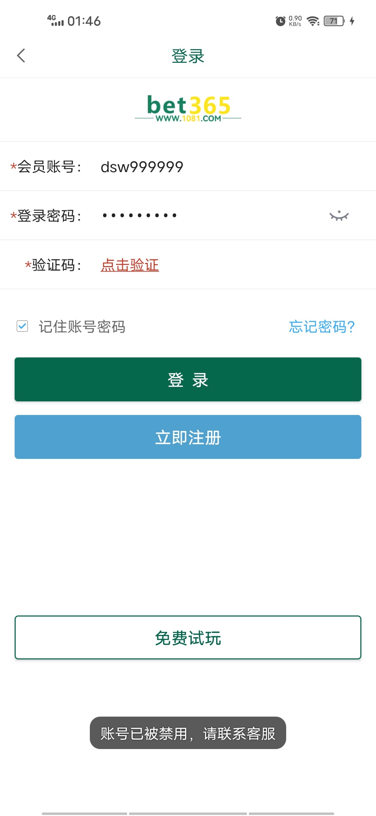
Task: Tap the 免费试玩 button
Action: pyautogui.click(x=188, y=637)
